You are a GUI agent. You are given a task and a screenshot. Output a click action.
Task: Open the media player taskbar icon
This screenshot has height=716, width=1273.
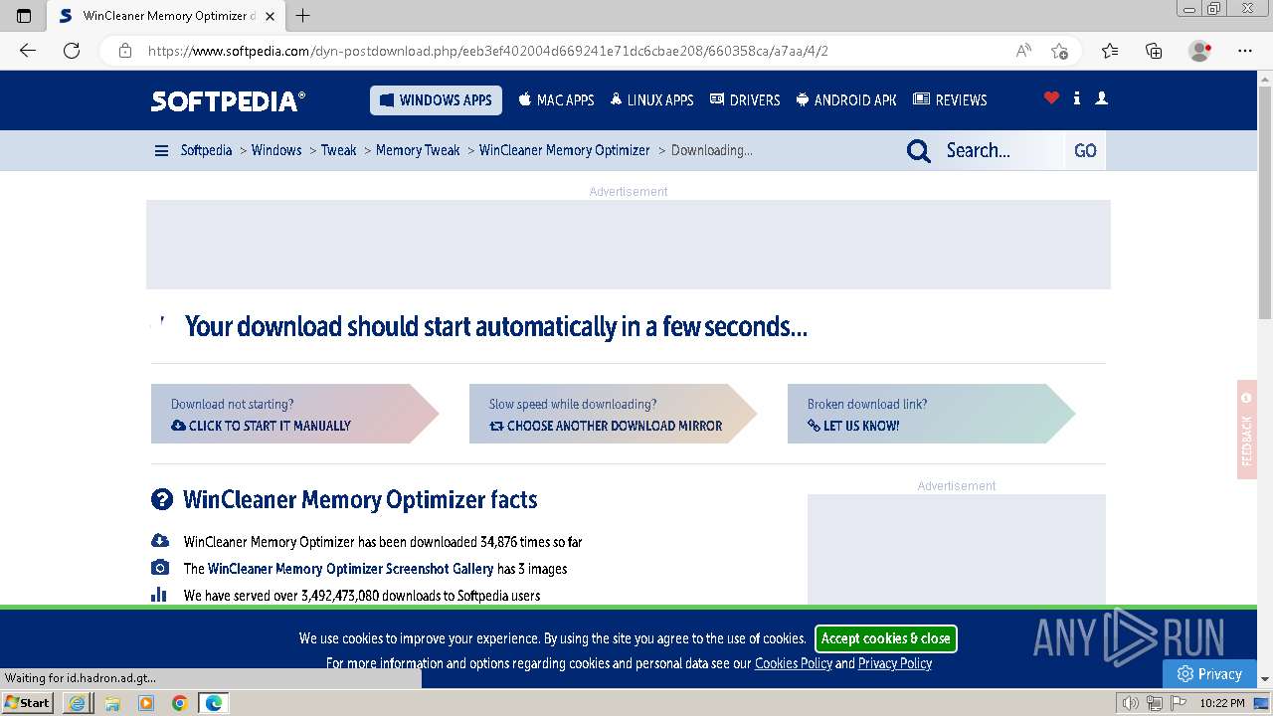146,703
